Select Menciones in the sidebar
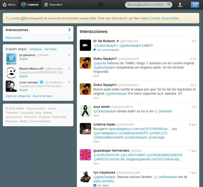 (38, 38)
